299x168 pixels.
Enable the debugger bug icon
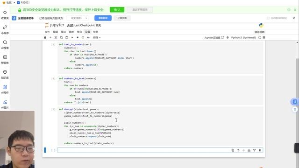click(x=228, y=37)
